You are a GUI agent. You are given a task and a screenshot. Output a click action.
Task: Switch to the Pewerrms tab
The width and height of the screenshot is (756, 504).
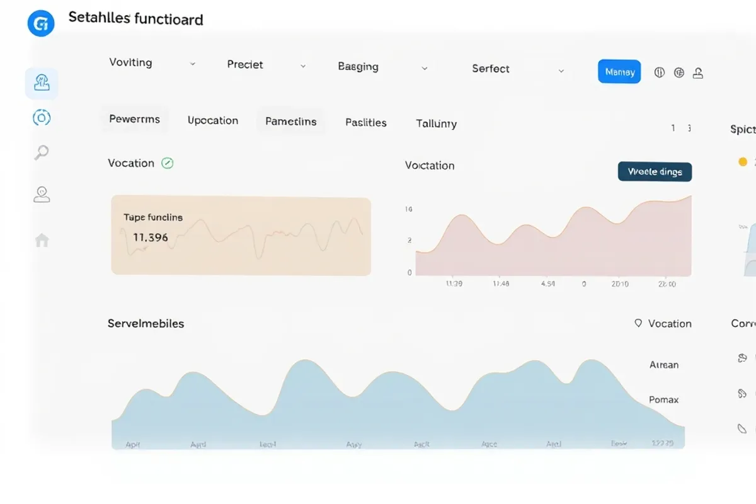pos(135,119)
